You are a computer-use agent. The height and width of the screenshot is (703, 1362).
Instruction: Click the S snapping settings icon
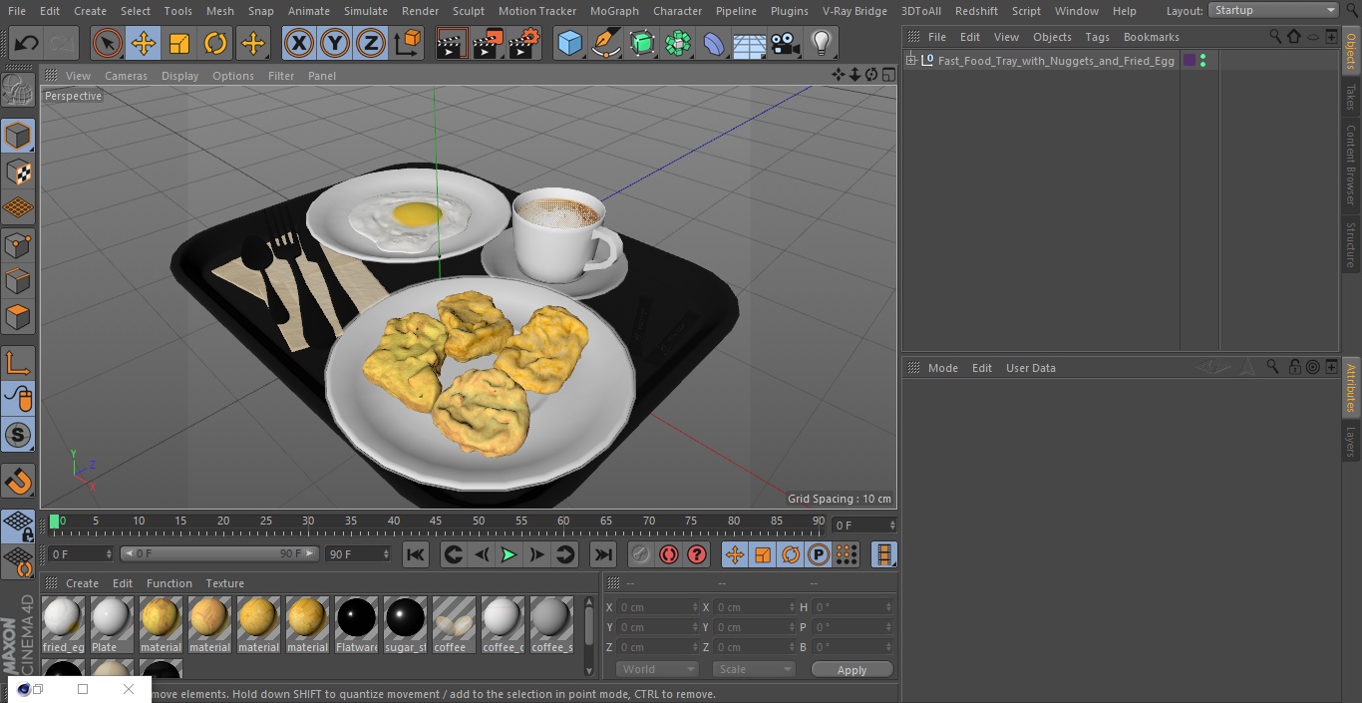click(18, 435)
